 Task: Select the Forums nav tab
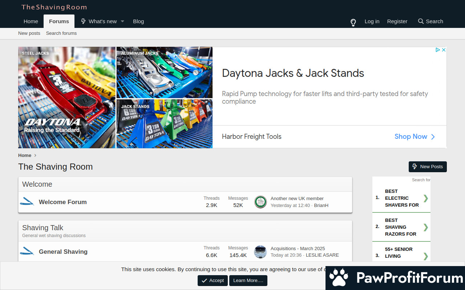[59, 21]
